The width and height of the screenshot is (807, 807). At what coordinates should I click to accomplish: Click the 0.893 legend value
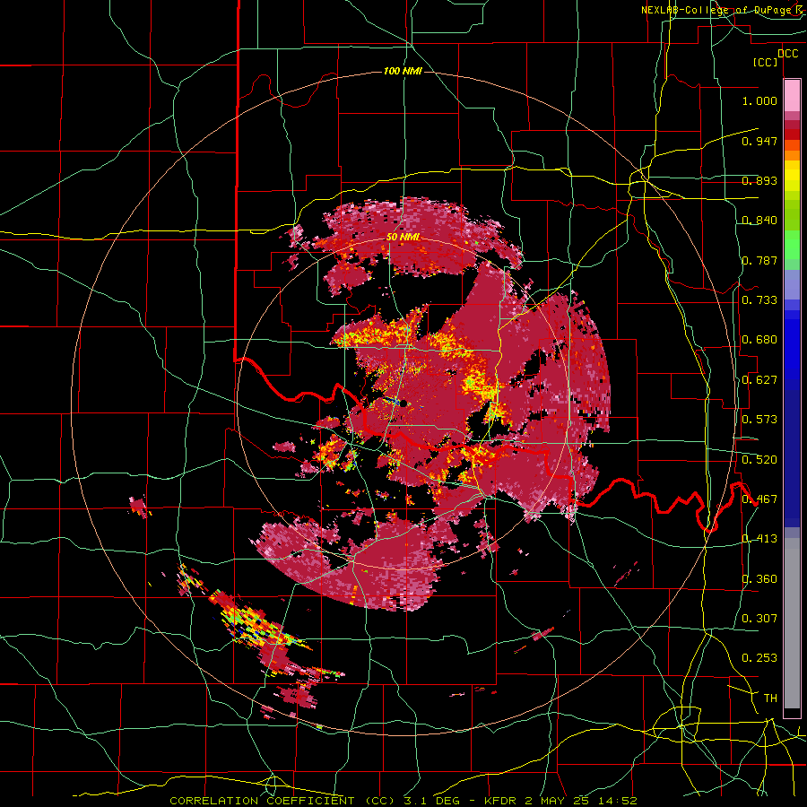[x=759, y=180]
